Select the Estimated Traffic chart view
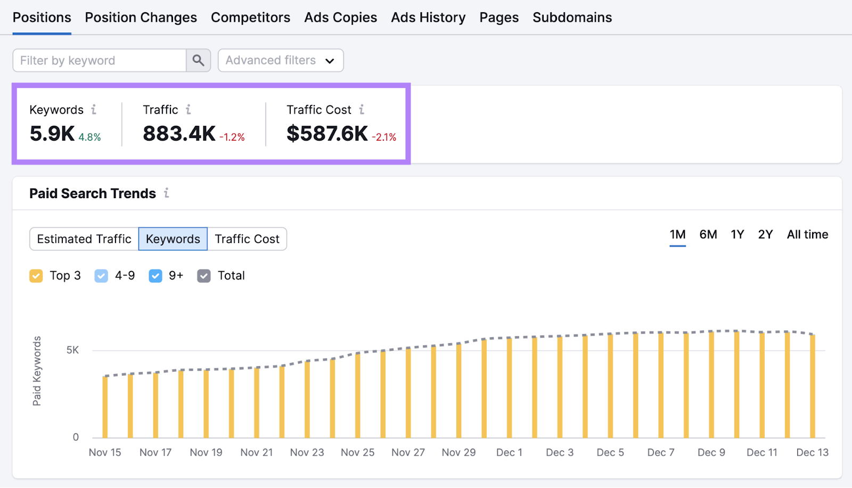Viewport: 852px width, 488px height. (84, 239)
